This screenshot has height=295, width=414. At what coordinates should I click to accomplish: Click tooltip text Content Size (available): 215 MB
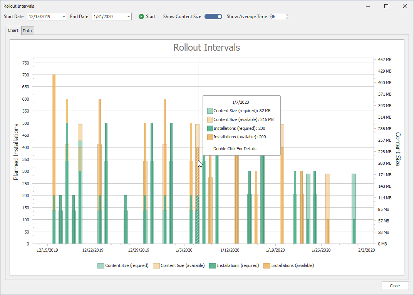243,119
